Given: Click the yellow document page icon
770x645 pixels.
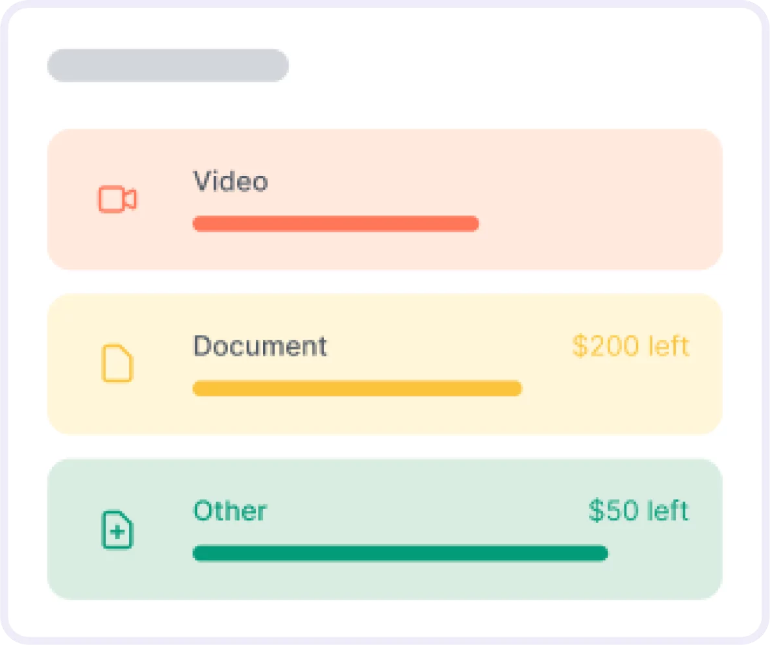Looking at the screenshot, I should pos(118,364).
